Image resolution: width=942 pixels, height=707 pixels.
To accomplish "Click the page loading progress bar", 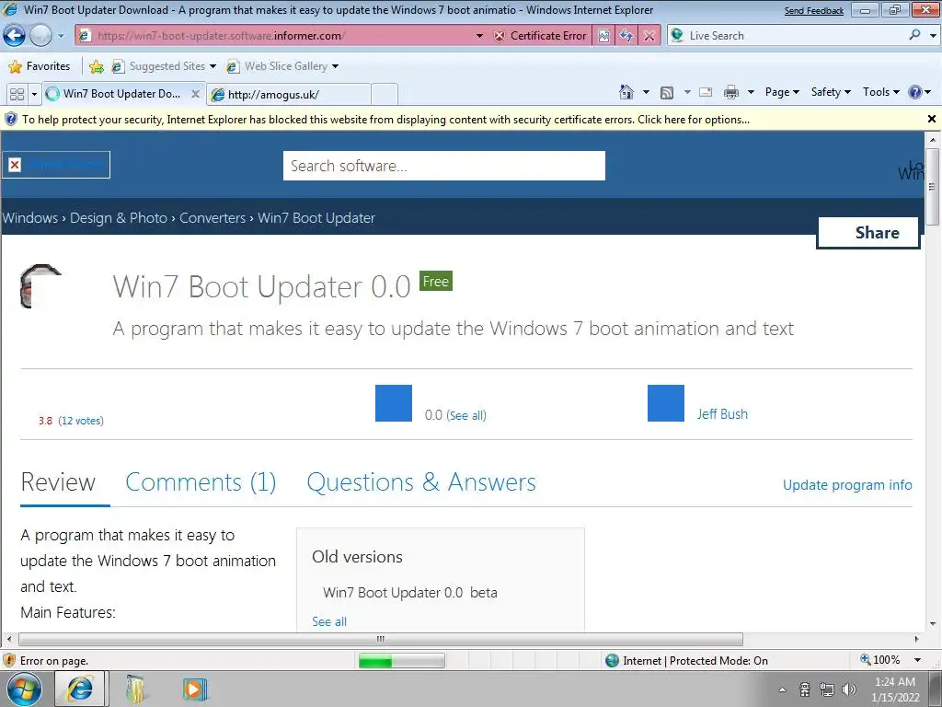I will point(402,661).
